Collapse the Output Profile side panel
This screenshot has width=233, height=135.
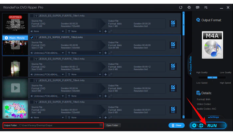190,65
